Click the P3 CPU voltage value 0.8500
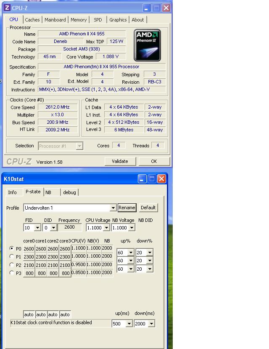Screen dimensions: 269x349 pos(79,272)
